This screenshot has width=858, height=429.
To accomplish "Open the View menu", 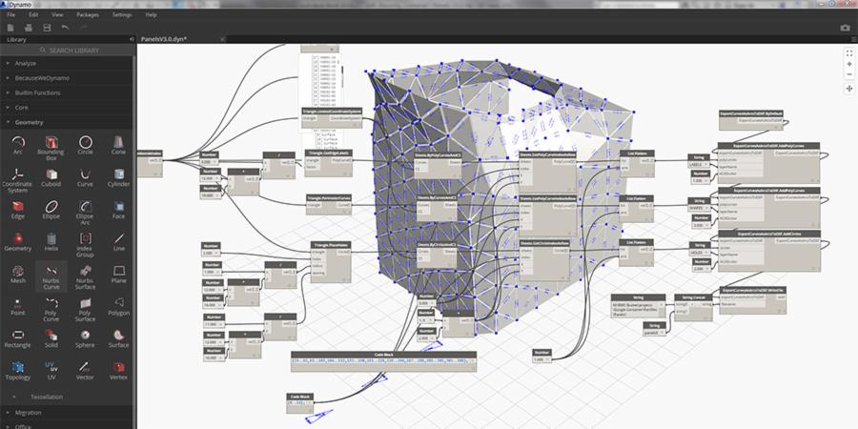I will 57,14.
